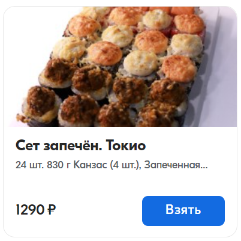The image size is (241, 241).
Task: Click the description line starting 24 шт.
Action: (x=112, y=165)
